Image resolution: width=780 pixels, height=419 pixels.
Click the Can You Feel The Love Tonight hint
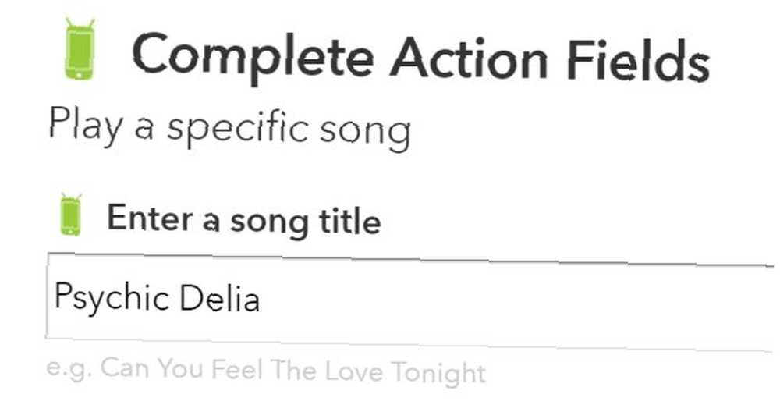click(293, 371)
